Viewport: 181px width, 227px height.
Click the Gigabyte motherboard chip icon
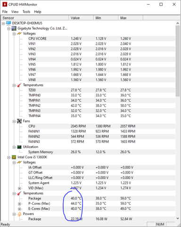[14, 28]
